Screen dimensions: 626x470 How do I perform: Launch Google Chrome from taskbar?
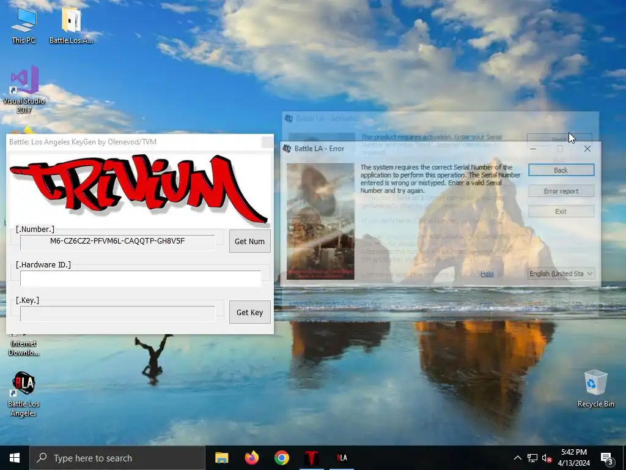click(281, 458)
